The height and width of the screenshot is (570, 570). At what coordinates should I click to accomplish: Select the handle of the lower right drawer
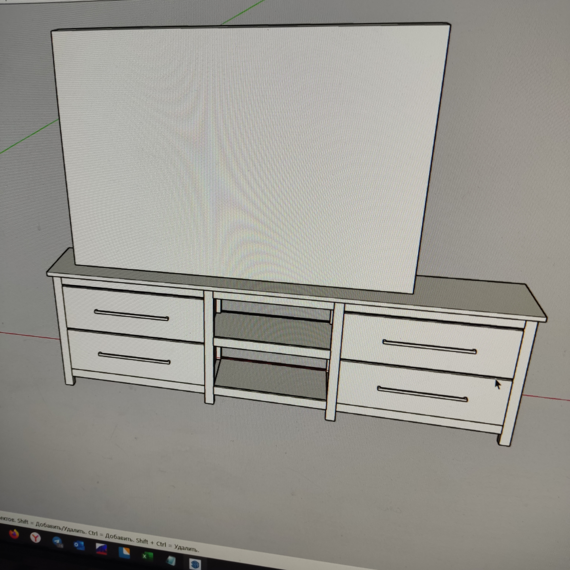click(x=422, y=394)
